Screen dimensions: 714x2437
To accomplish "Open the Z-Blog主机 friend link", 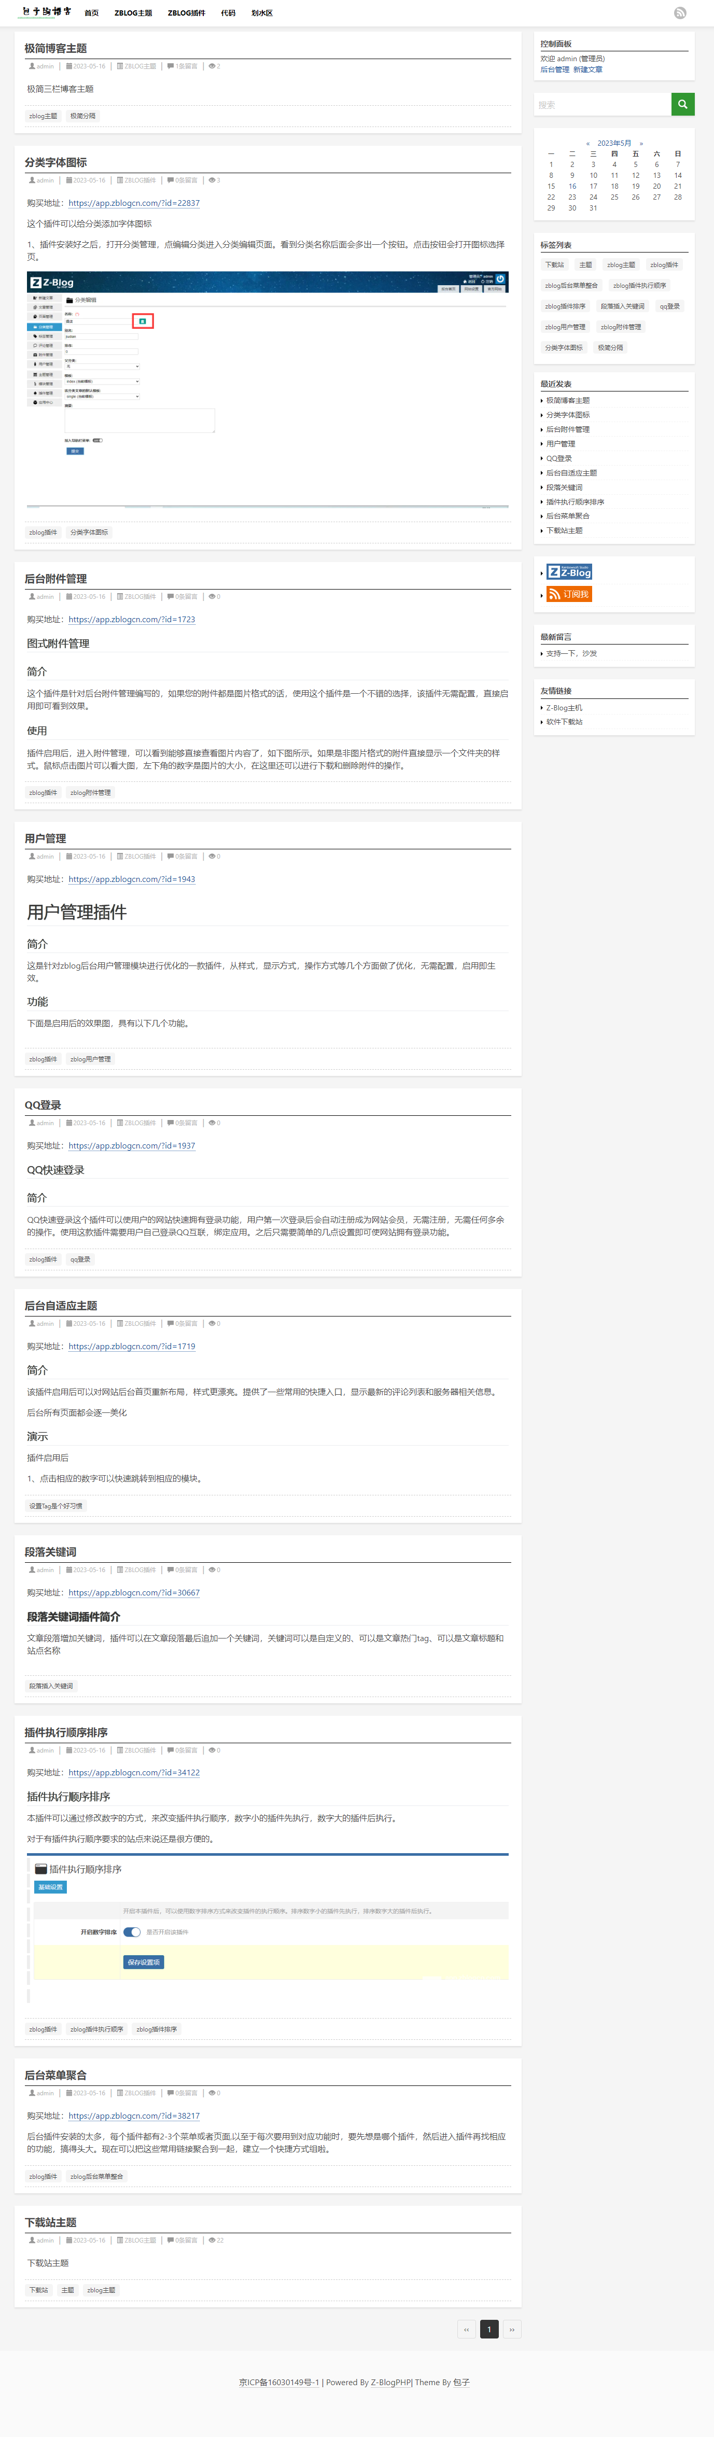I will 564,708.
